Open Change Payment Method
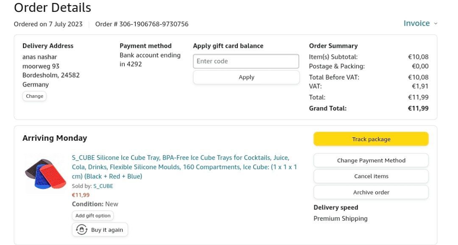458x245 pixels. click(371, 160)
